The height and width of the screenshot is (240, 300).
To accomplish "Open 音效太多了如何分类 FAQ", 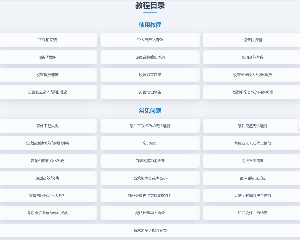I will pyautogui.click(x=150, y=231).
